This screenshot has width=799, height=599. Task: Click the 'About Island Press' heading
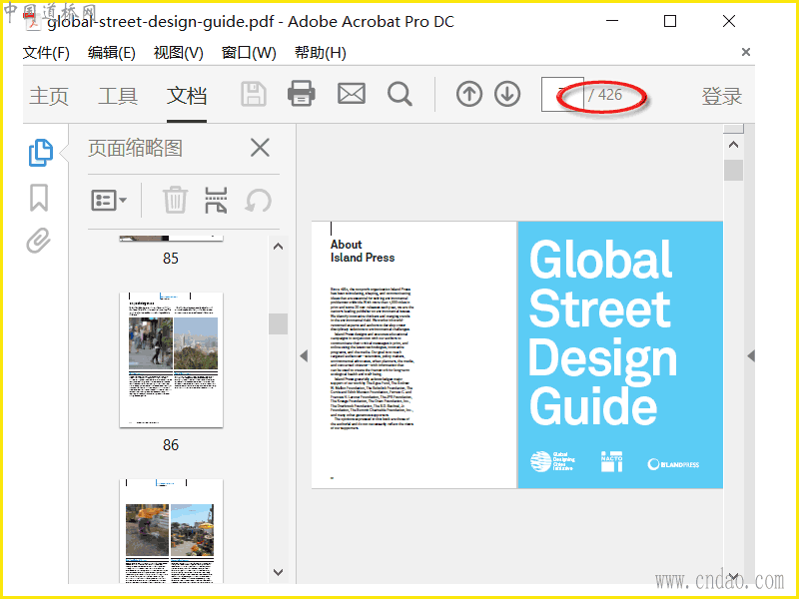coord(363,251)
